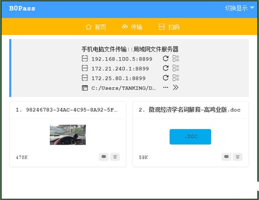This screenshot has height=200, width=259.
Task: Click the home icon beside 首页
Action: click(x=88, y=26)
